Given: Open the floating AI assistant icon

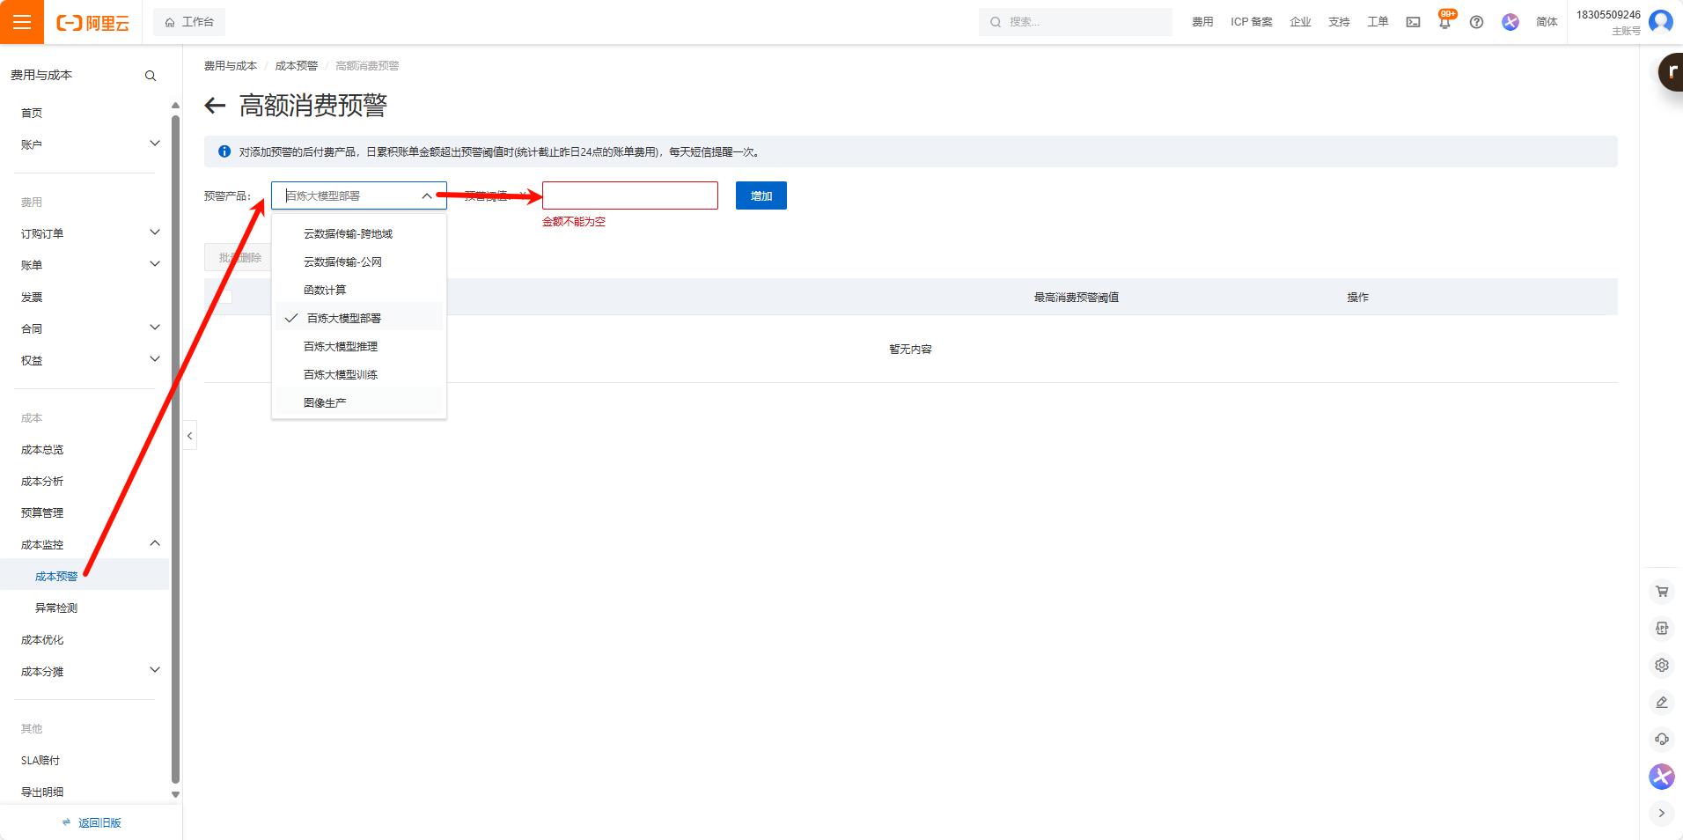Looking at the screenshot, I should pos(1662,777).
